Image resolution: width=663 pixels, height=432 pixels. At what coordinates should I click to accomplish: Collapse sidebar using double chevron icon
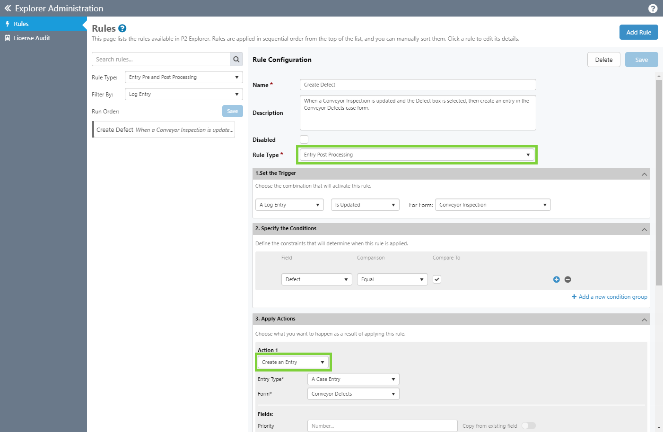tap(8, 9)
